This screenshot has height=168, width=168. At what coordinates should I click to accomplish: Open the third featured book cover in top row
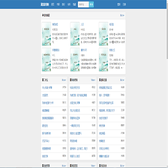[x=104, y=34]
